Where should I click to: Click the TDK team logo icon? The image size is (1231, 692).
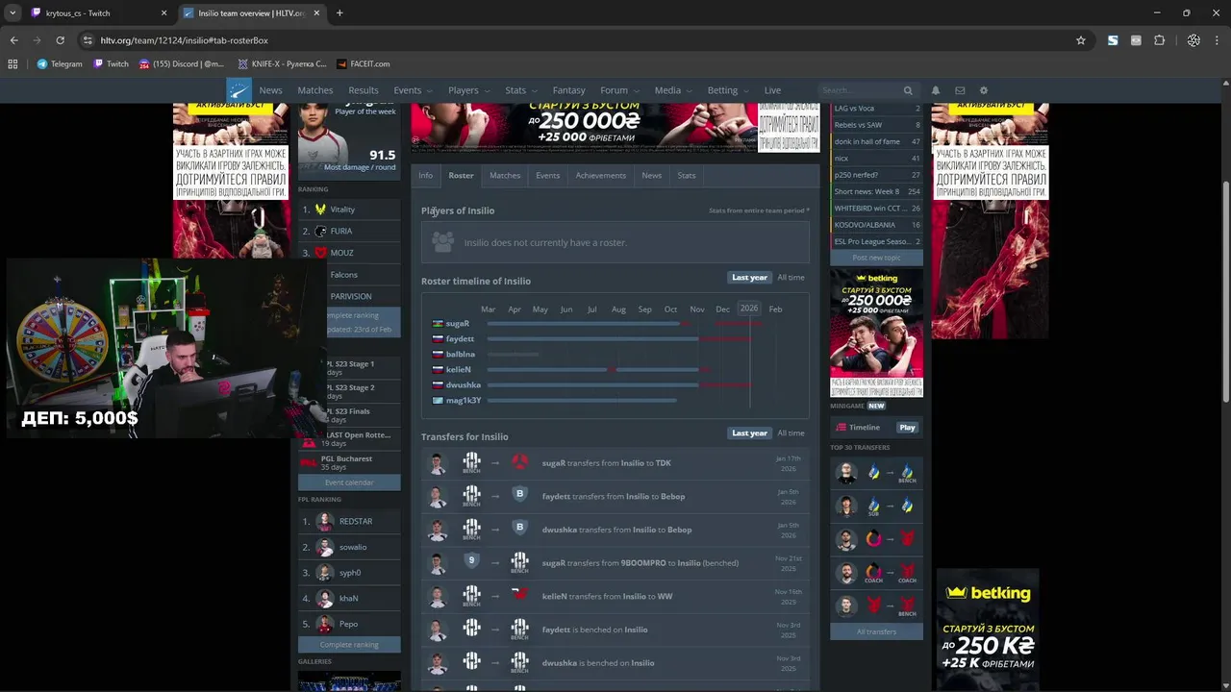(x=519, y=462)
